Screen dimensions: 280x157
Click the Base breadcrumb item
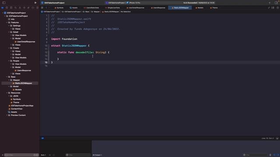[x=86, y=12]
